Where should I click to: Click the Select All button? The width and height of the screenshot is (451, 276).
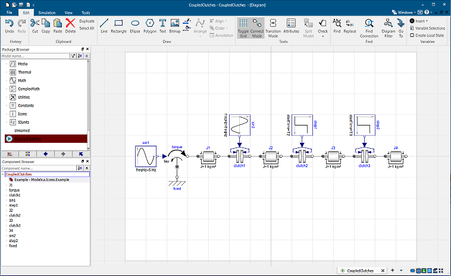pos(87,28)
